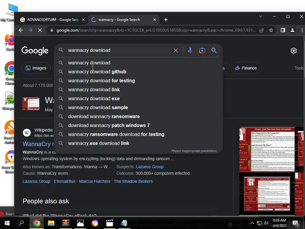Screen dimensions: 305x229
Task: Choose 'wannacry ransomware download for testing' suggestion
Action: (138, 134)
